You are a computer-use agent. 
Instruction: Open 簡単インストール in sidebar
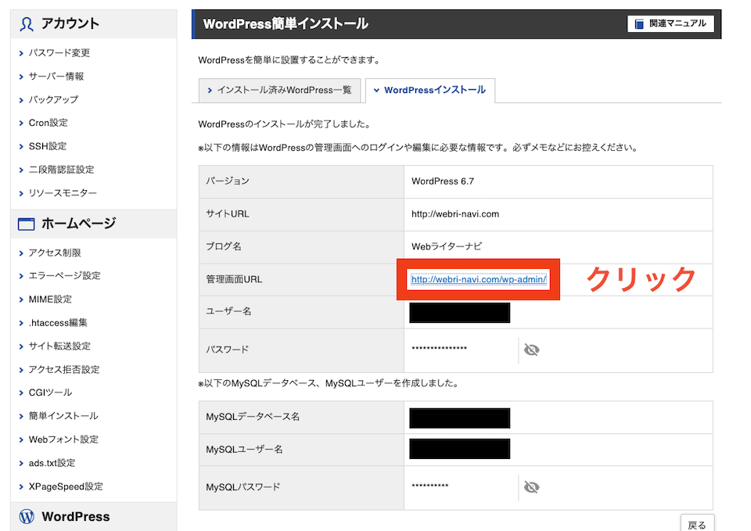(63, 416)
